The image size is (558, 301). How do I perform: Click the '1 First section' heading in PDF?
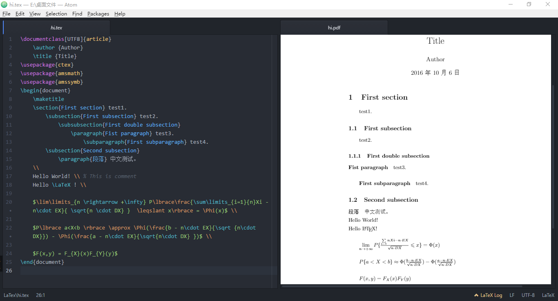(378, 98)
